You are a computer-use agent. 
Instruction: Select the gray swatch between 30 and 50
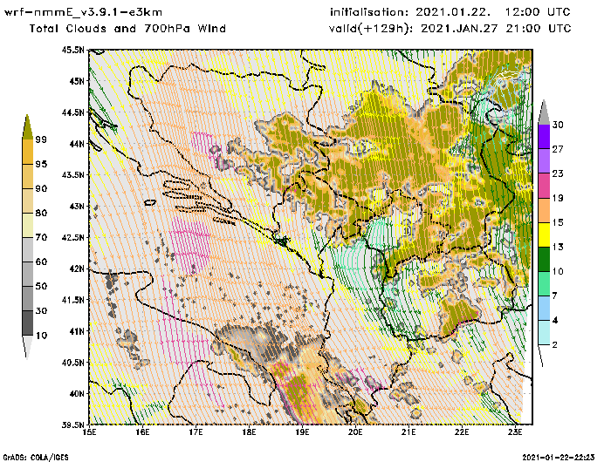[x=28, y=299]
